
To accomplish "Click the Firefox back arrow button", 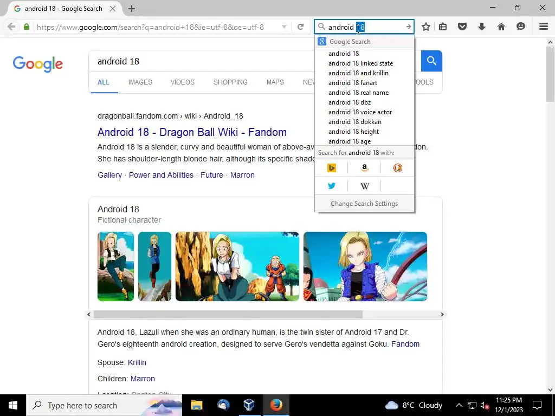I will point(11,27).
